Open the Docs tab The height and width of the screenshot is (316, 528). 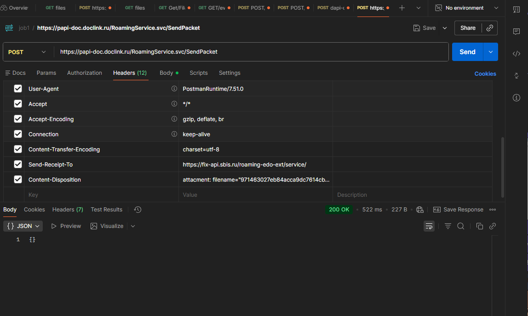(x=16, y=73)
